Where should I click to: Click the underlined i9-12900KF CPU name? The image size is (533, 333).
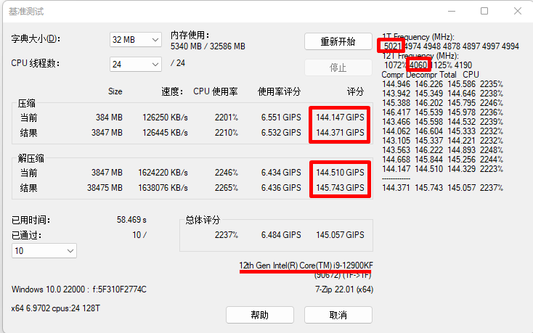(305, 265)
